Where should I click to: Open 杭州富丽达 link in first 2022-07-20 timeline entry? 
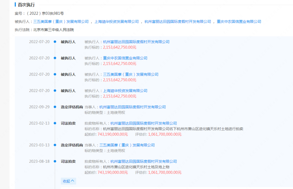pyautogui.click(x=136, y=42)
